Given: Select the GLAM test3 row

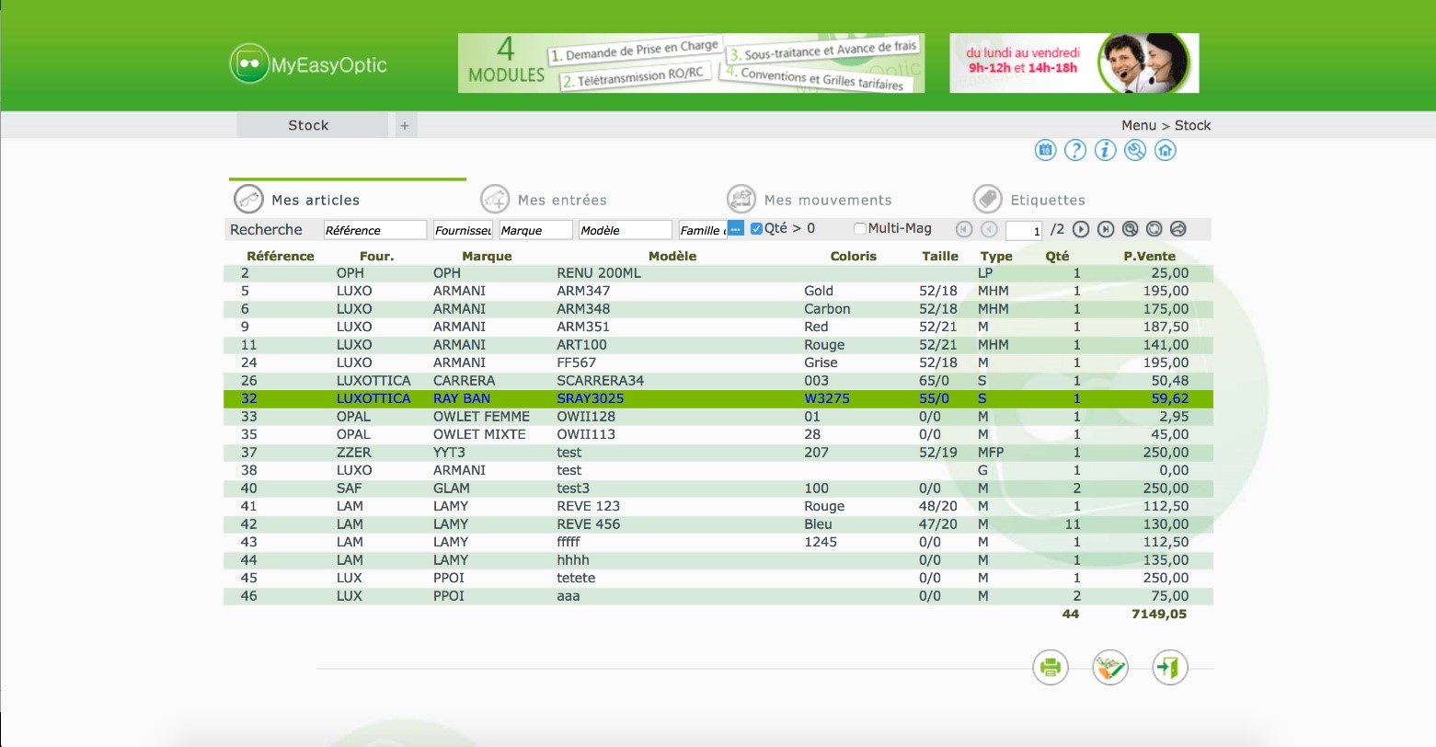Looking at the screenshot, I should [x=718, y=488].
